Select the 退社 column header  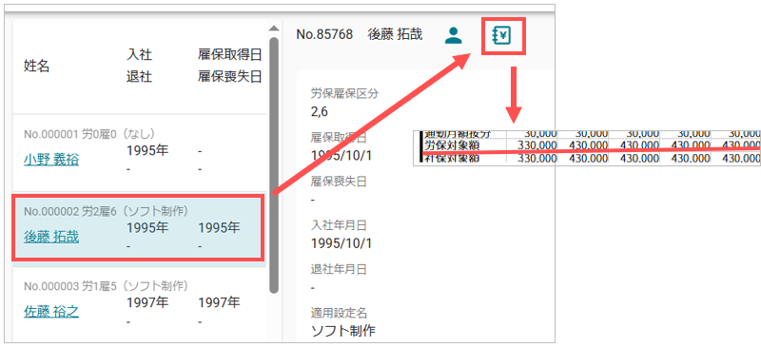(139, 77)
